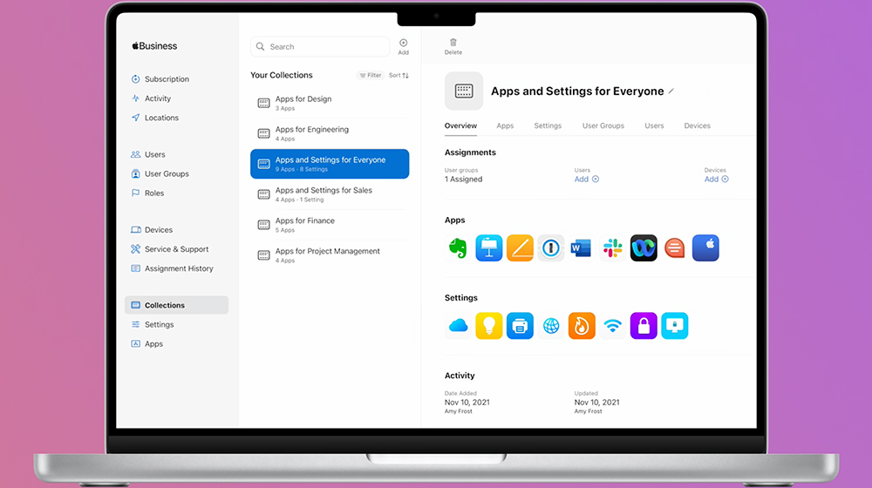The height and width of the screenshot is (488, 872).
Task: Click the Slack app icon
Action: click(613, 247)
